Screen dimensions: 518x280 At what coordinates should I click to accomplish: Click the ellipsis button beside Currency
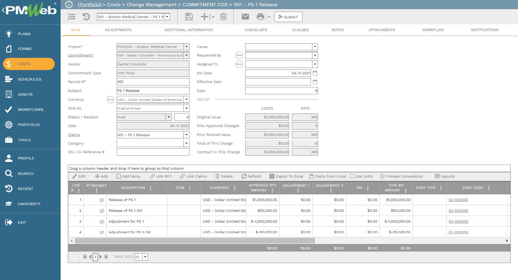pyautogui.click(x=110, y=100)
